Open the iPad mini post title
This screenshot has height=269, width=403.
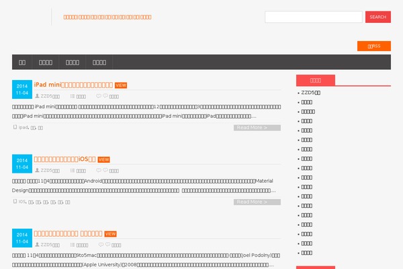coord(73,85)
